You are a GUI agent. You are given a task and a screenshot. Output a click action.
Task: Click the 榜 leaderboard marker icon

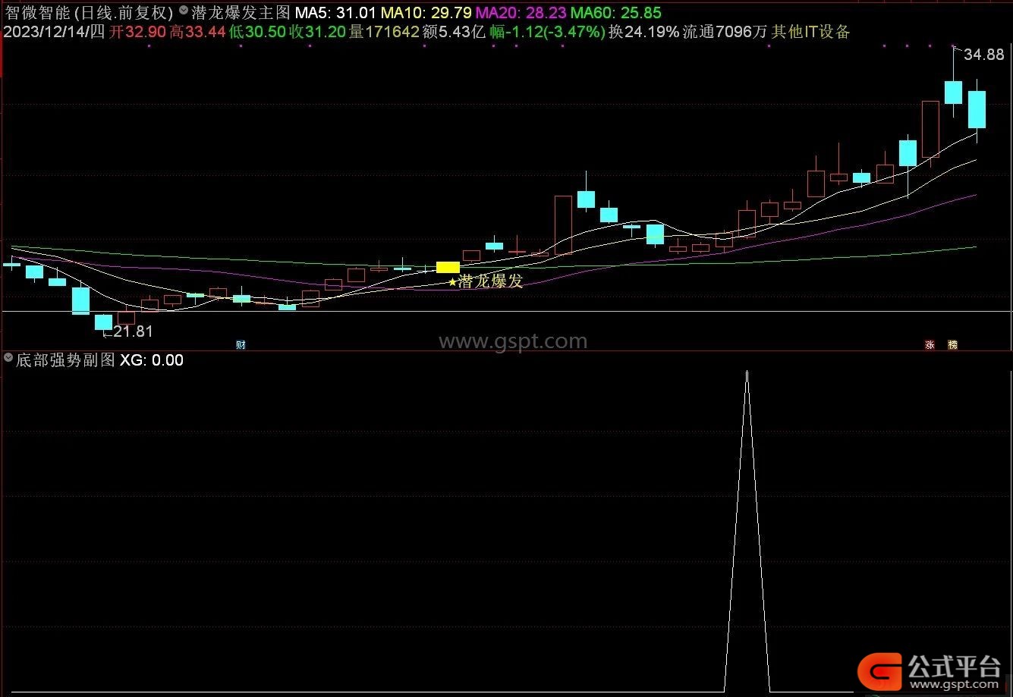(x=953, y=344)
